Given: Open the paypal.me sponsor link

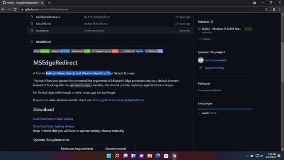Looking at the screenshot, I should (214, 68).
